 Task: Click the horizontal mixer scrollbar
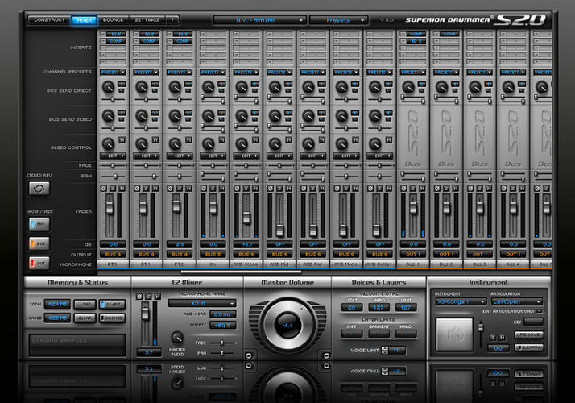[242, 272]
